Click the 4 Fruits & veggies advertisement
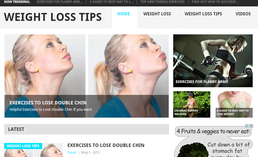 pos(213,141)
